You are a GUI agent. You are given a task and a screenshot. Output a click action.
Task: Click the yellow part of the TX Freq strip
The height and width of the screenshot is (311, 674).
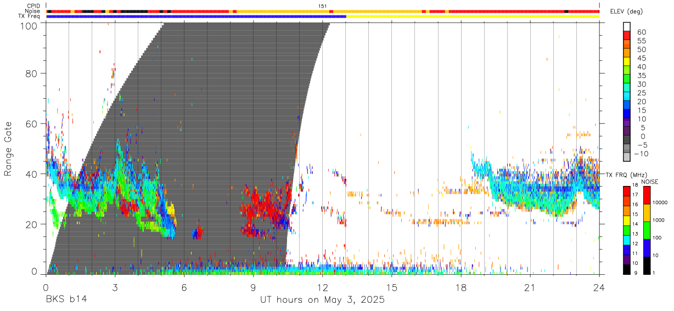[473, 16]
